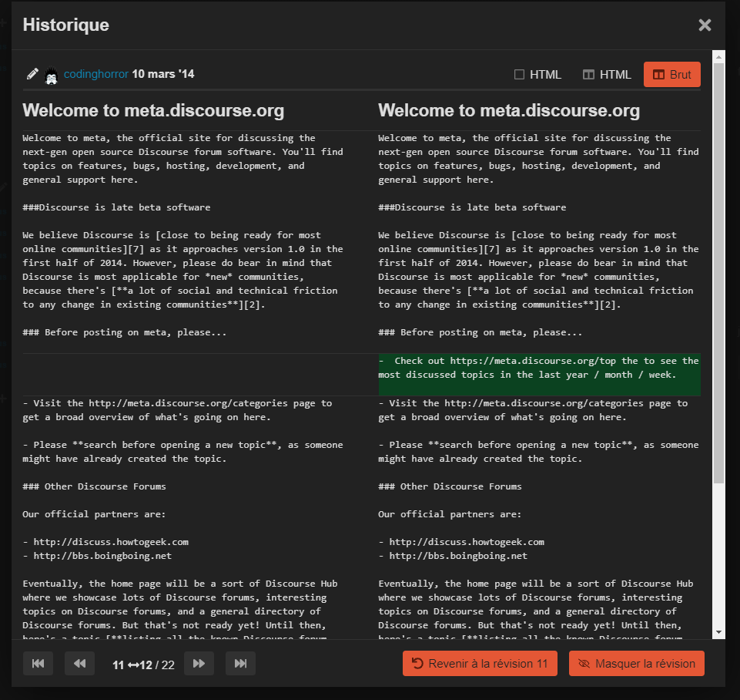Open codinghorror's avatar image
740x700 pixels.
tap(51, 75)
